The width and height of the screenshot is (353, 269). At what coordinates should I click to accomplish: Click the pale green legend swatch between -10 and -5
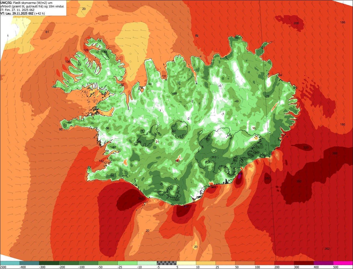click(147, 263)
